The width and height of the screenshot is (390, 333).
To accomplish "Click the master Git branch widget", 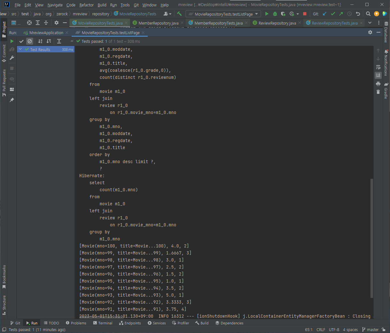I will 370,329.
